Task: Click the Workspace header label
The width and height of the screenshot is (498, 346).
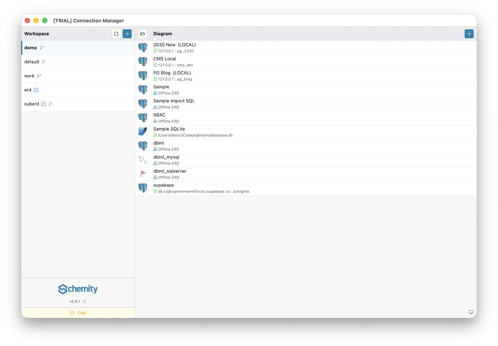Action: coord(37,34)
